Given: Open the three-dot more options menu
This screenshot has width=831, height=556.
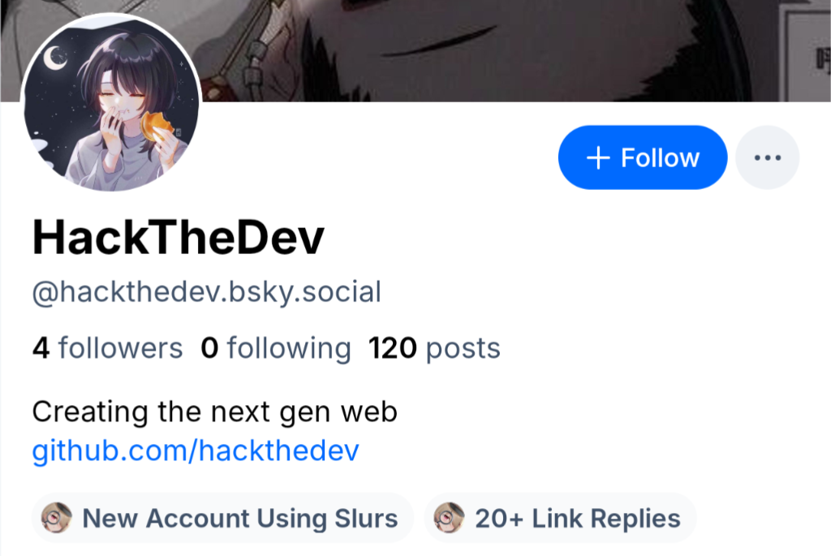Looking at the screenshot, I should pyautogui.click(x=767, y=157).
